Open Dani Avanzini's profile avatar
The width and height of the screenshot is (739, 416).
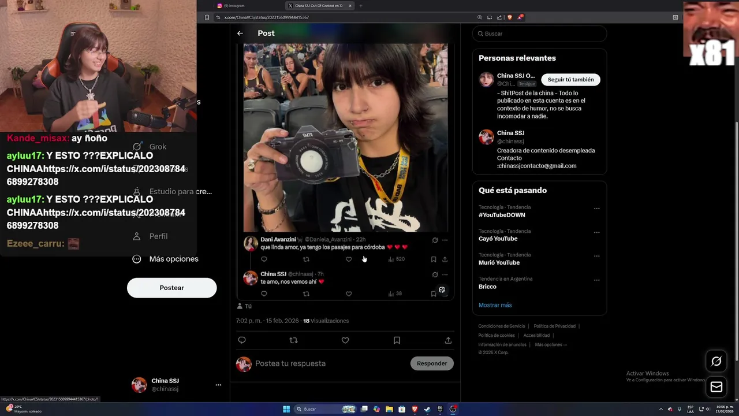(251, 243)
